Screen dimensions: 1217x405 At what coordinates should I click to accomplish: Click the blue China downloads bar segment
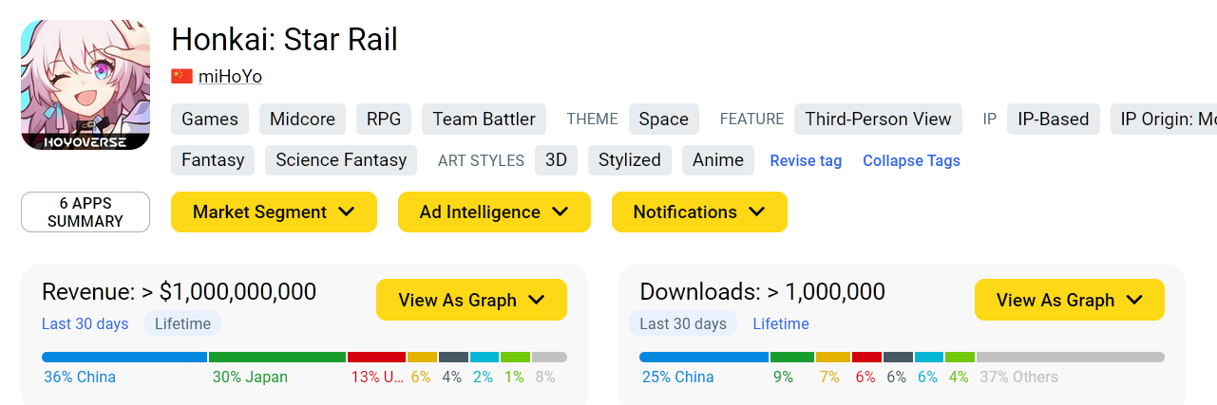pyautogui.click(x=704, y=358)
